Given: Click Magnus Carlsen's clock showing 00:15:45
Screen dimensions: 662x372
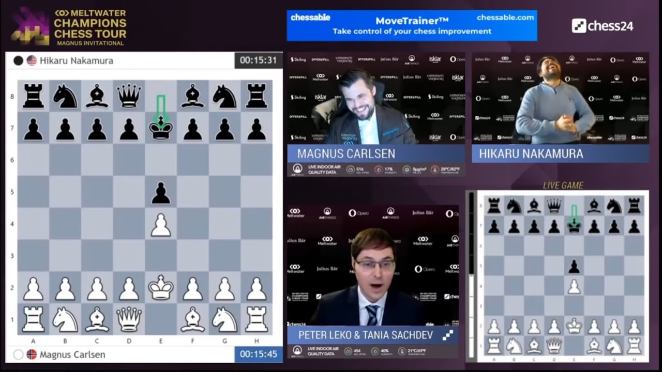Looking at the screenshot, I should pyautogui.click(x=258, y=354).
